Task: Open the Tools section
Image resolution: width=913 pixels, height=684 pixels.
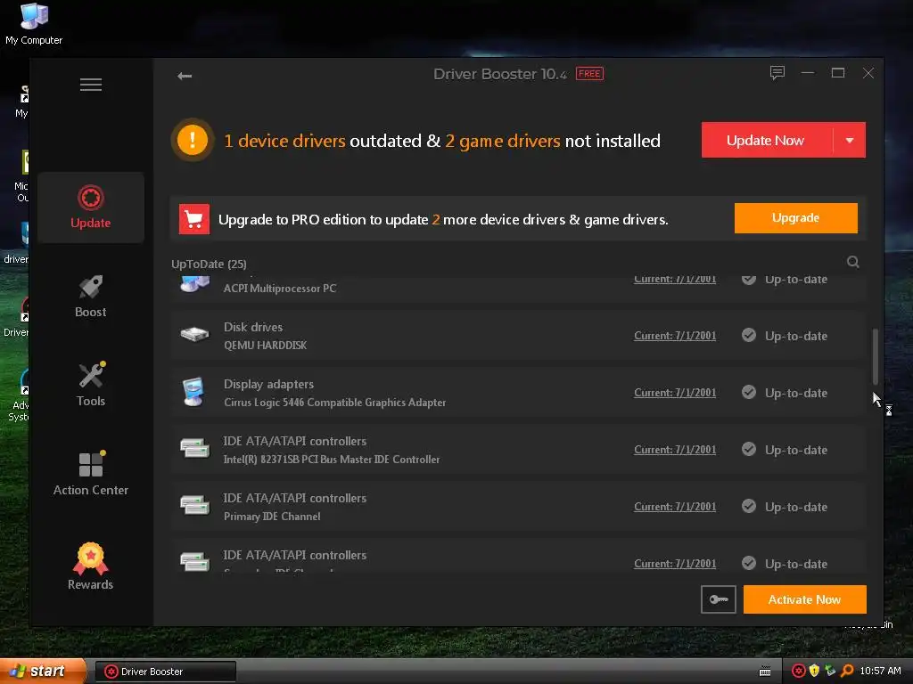Action: [91, 385]
